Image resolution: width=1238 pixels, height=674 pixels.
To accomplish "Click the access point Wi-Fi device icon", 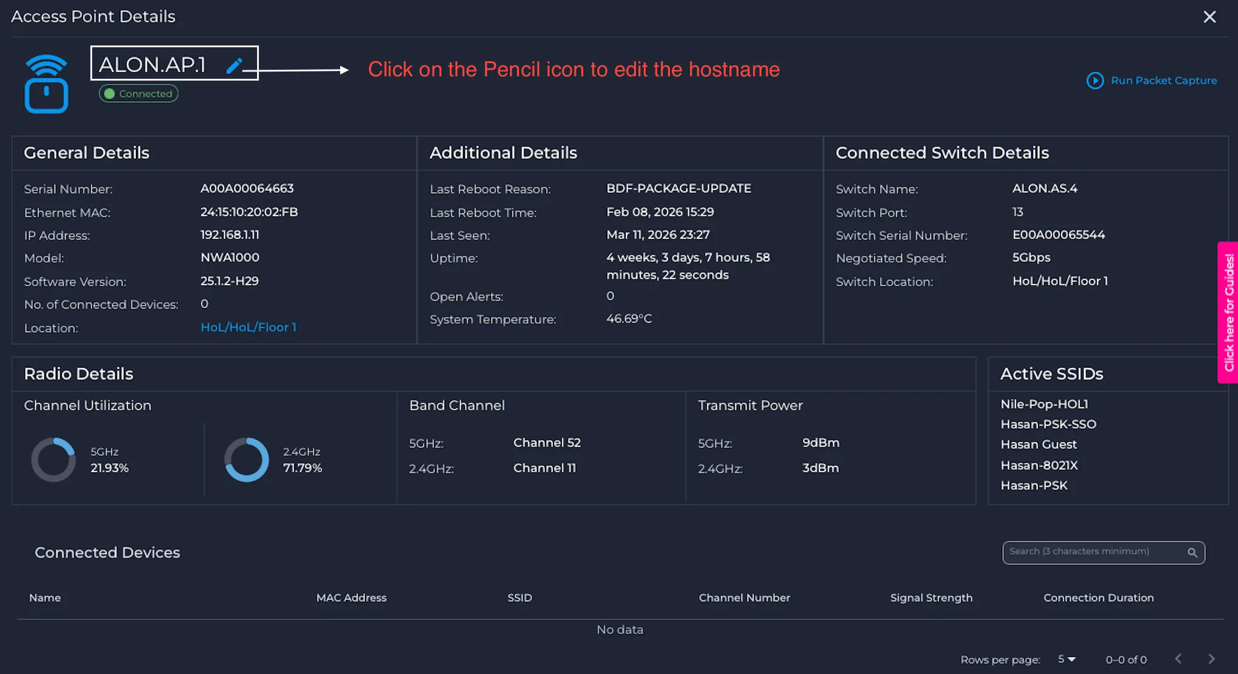I will (x=46, y=84).
